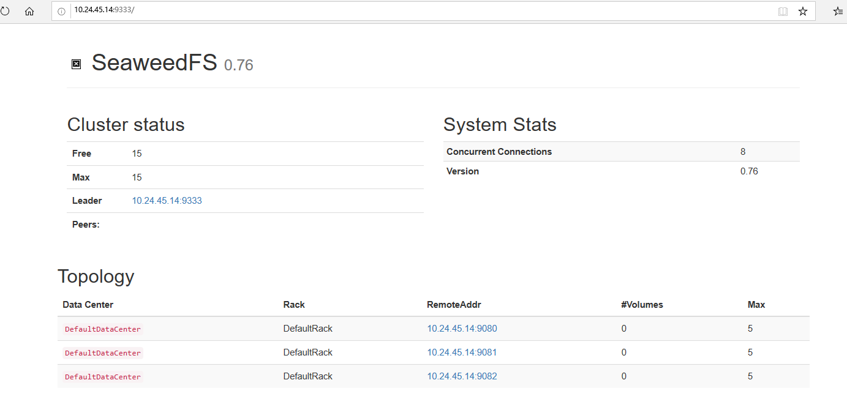Select the version 0.76 next to the title
The width and height of the screenshot is (847, 402).
(239, 65)
